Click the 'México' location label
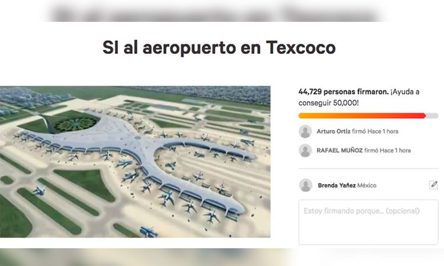 coord(366,186)
